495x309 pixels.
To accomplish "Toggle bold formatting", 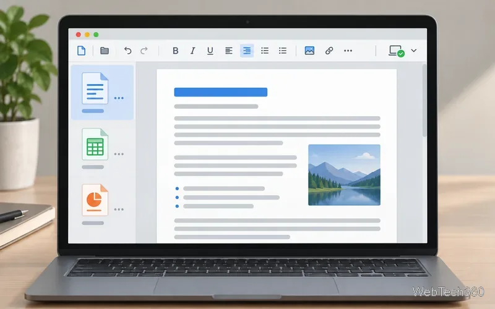I will pyautogui.click(x=176, y=51).
